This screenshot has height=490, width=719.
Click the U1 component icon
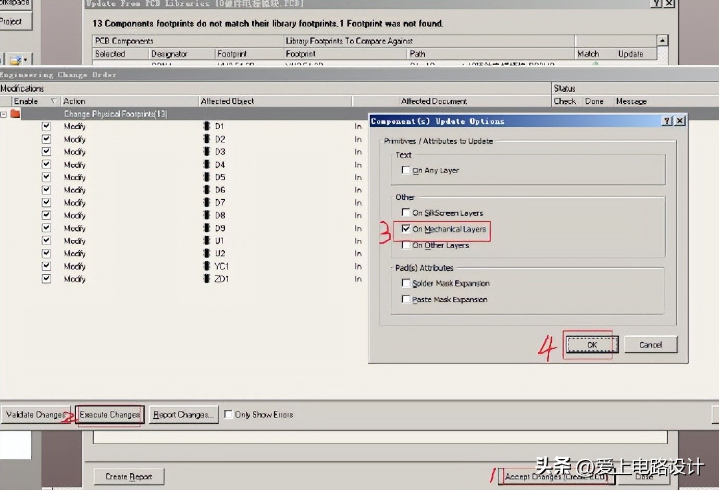[x=207, y=241]
